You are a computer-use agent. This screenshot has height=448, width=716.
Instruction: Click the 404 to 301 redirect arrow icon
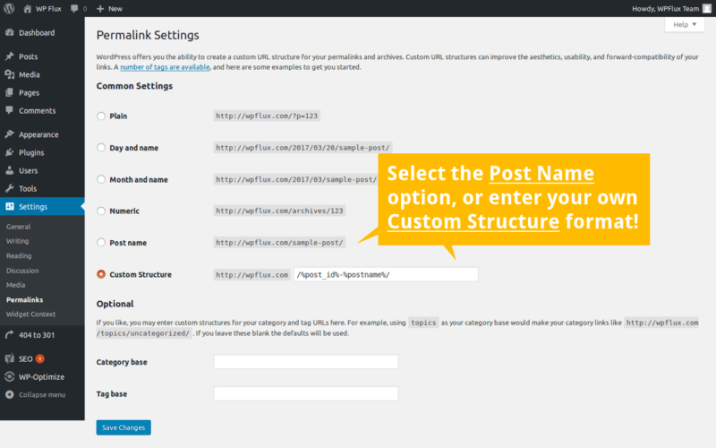(x=9, y=334)
